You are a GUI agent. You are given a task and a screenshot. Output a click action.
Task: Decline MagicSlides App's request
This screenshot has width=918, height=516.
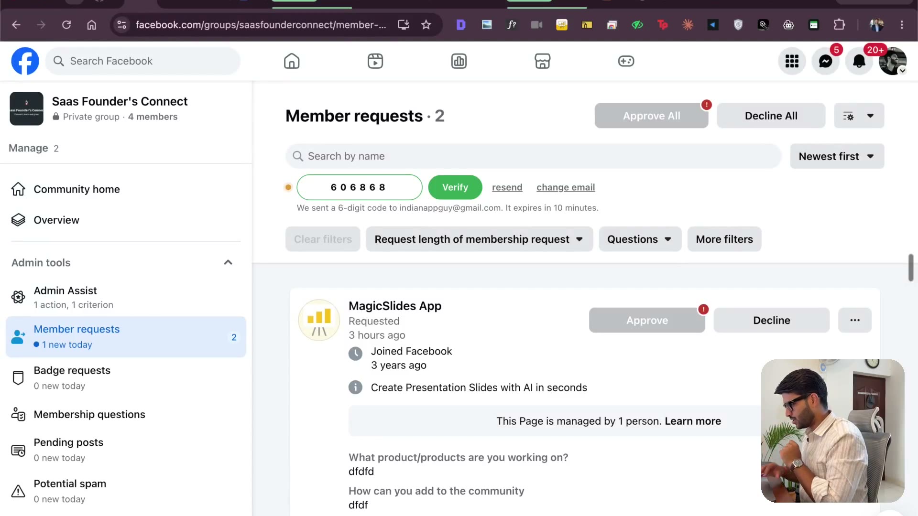coord(772,320)
